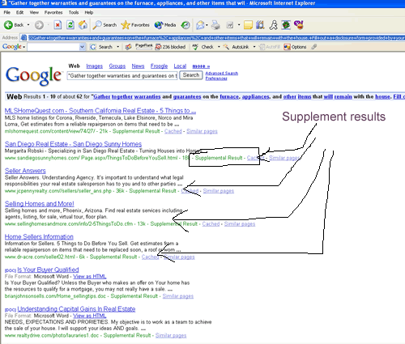Expand the Back button history dropdown

tap(28, 25)
